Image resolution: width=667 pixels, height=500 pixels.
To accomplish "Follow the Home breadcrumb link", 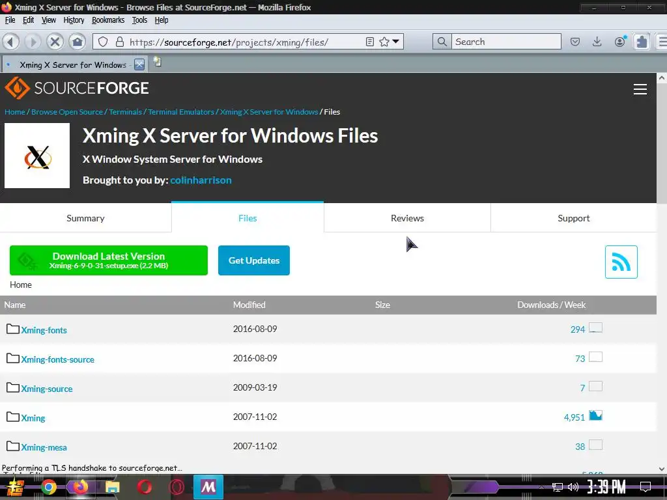I will pos(15,112).
